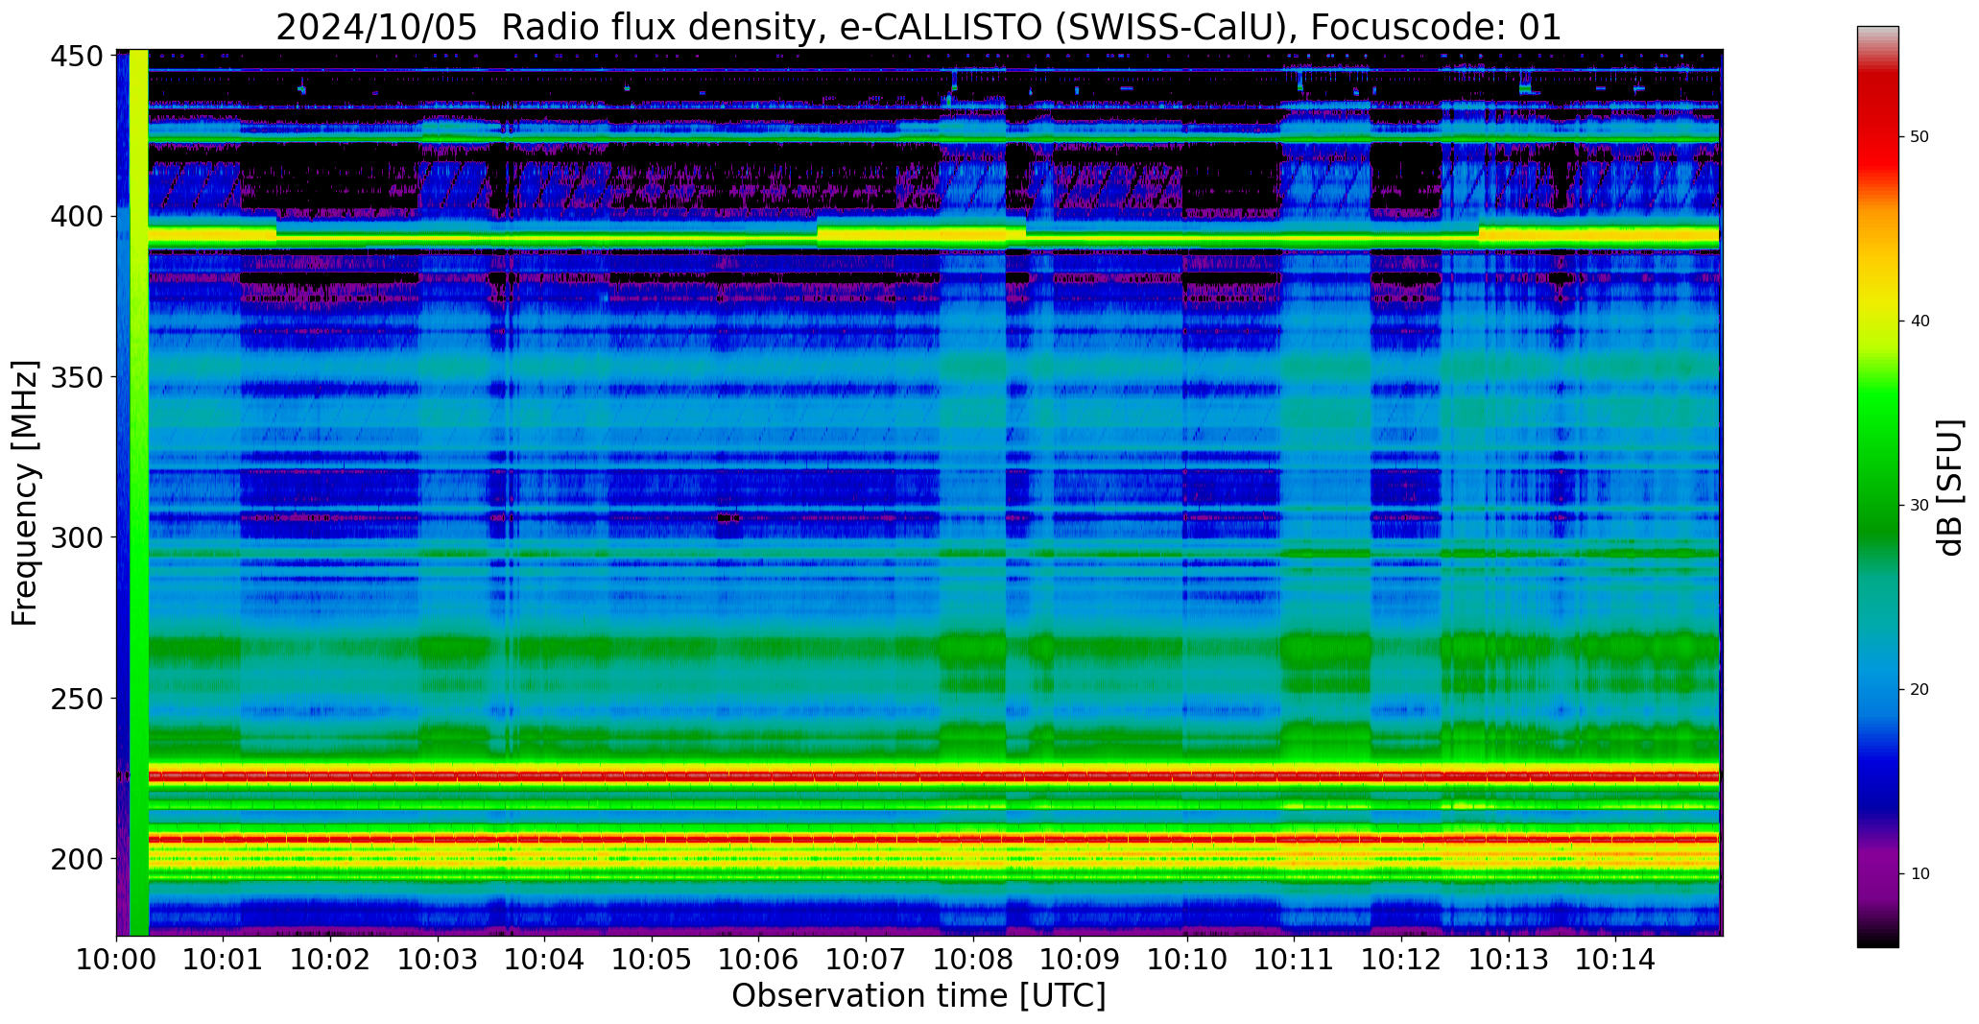Click the colorbar tick label 30
The height and width of the screenshot is (1024, 1979).
click(x=1919, y=506)
